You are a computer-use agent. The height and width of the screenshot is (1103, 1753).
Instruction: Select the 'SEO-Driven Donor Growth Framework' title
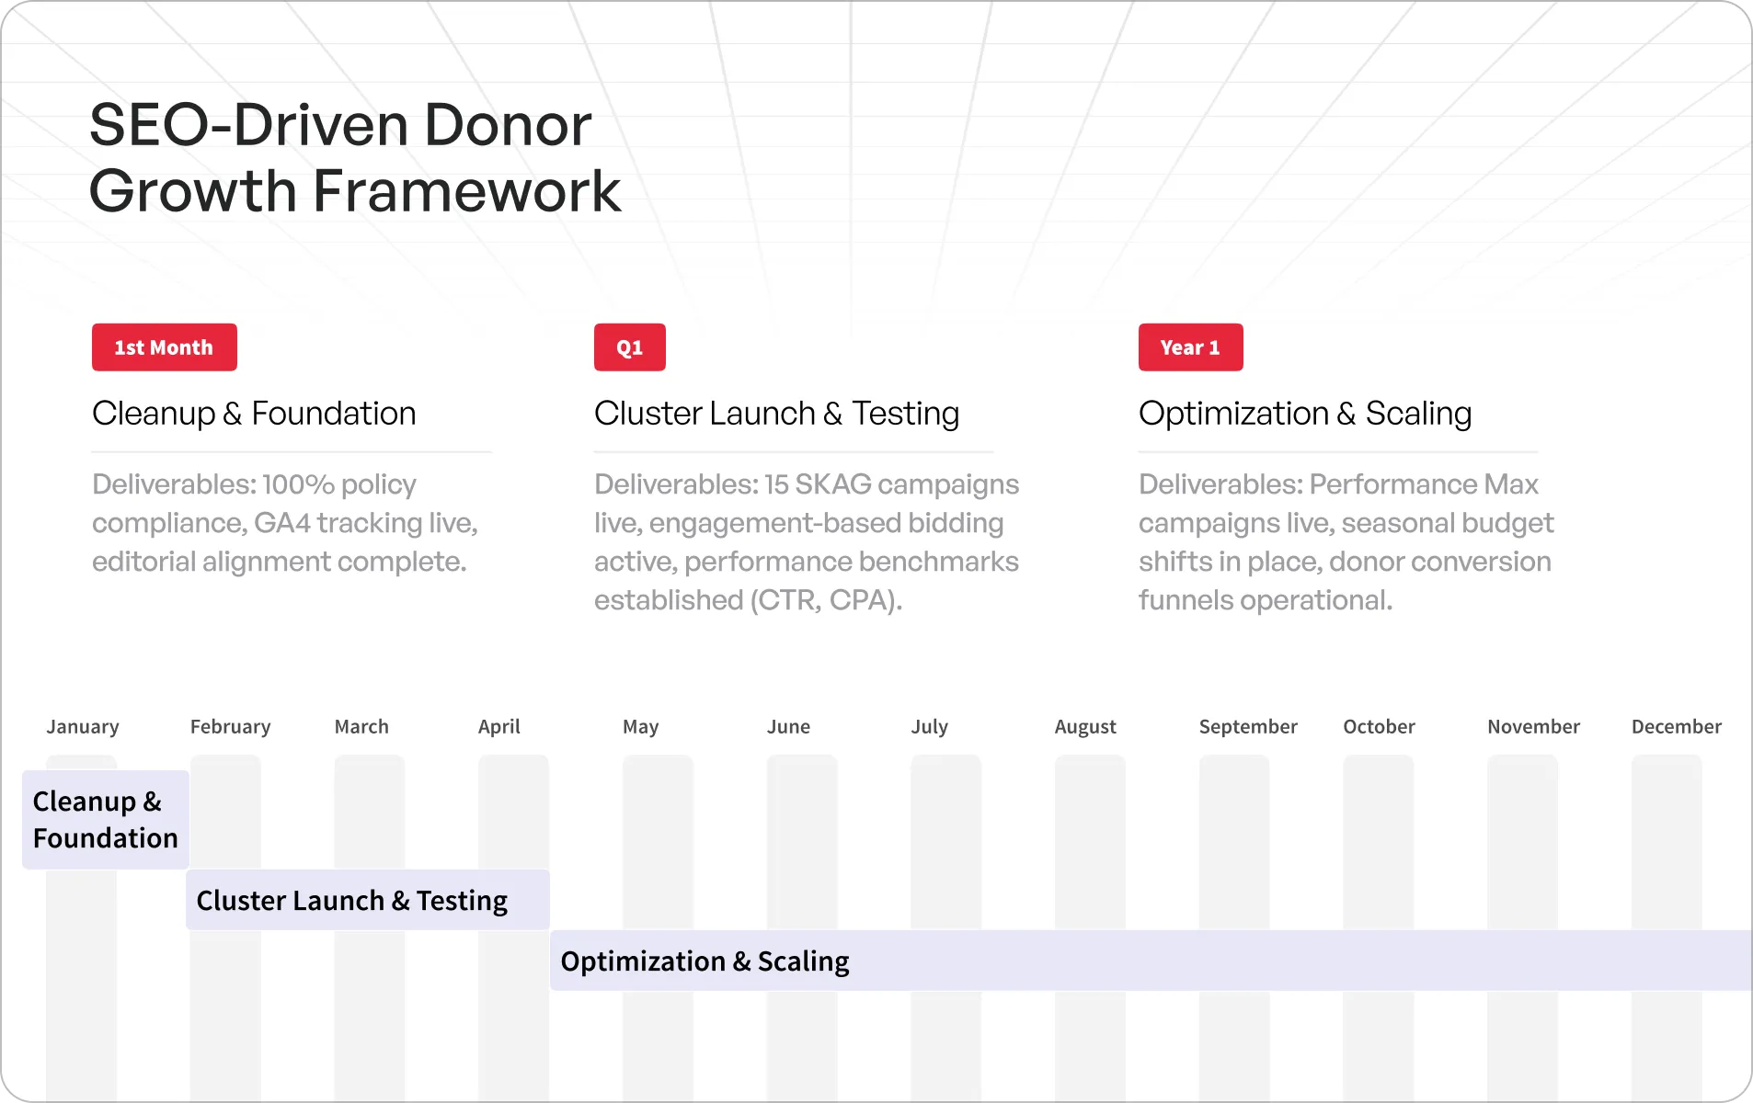(x=355, y=157)
